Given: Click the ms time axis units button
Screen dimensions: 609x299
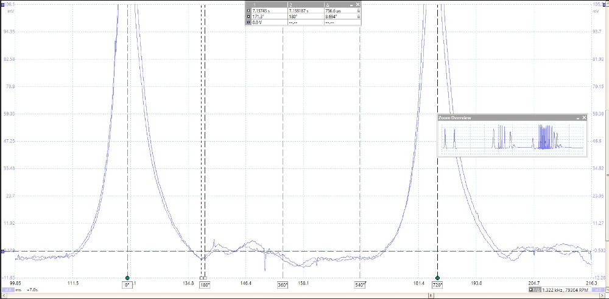Looking at the screenshot, I should tap(17, 290).
